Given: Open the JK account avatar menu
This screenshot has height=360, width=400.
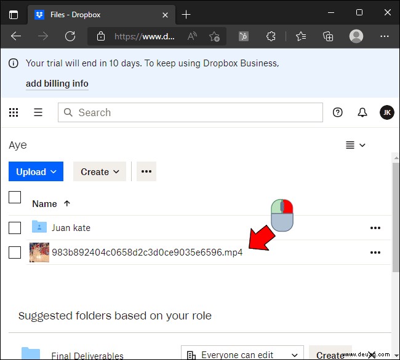Looking at the screenshot, I should 387,112.
